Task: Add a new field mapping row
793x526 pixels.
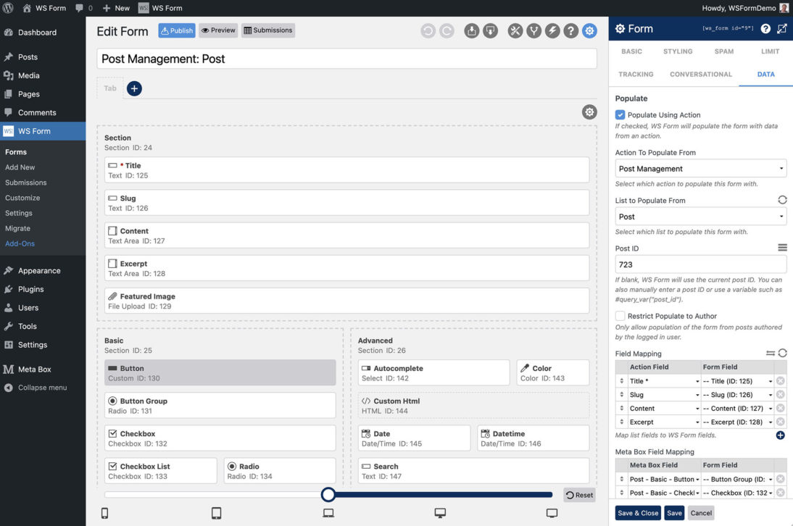Action: click(781, 435)
